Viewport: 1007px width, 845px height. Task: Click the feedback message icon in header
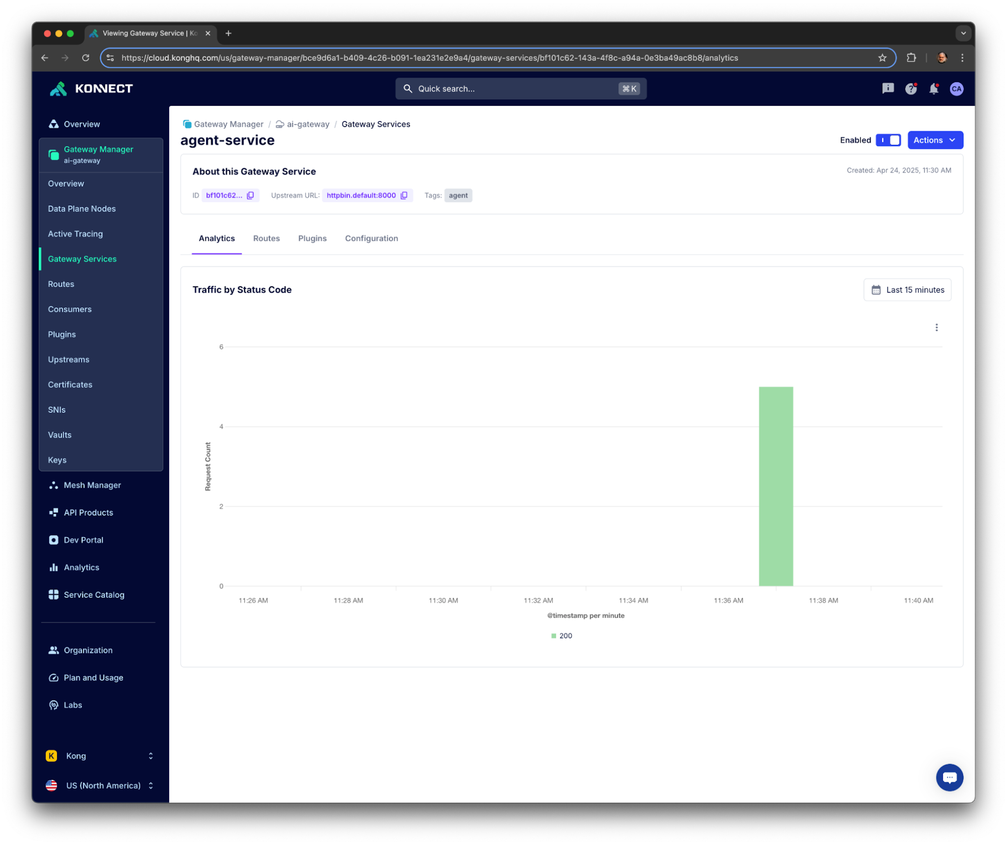coord(887,89)
